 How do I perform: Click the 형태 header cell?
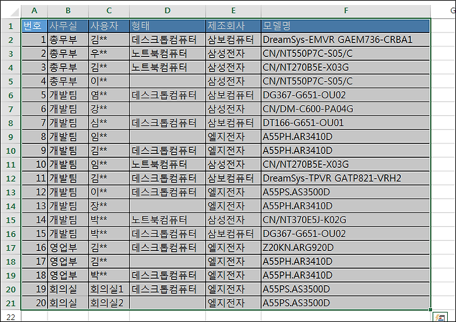tap(167, 26)
